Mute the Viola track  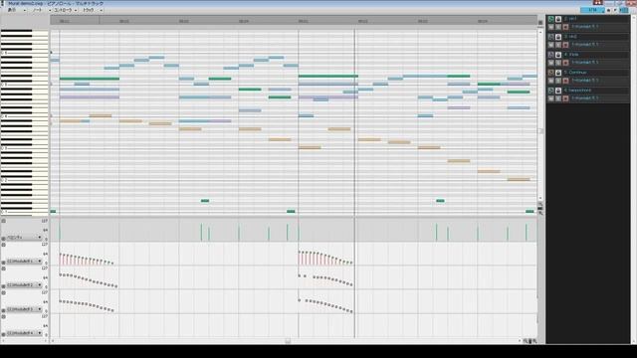point(550,63)
